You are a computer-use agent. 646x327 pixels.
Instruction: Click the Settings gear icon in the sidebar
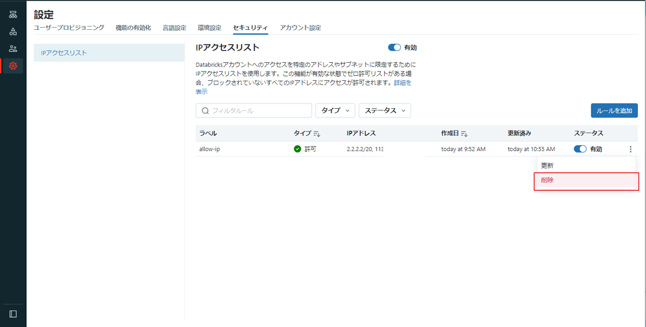pos(13,66)
